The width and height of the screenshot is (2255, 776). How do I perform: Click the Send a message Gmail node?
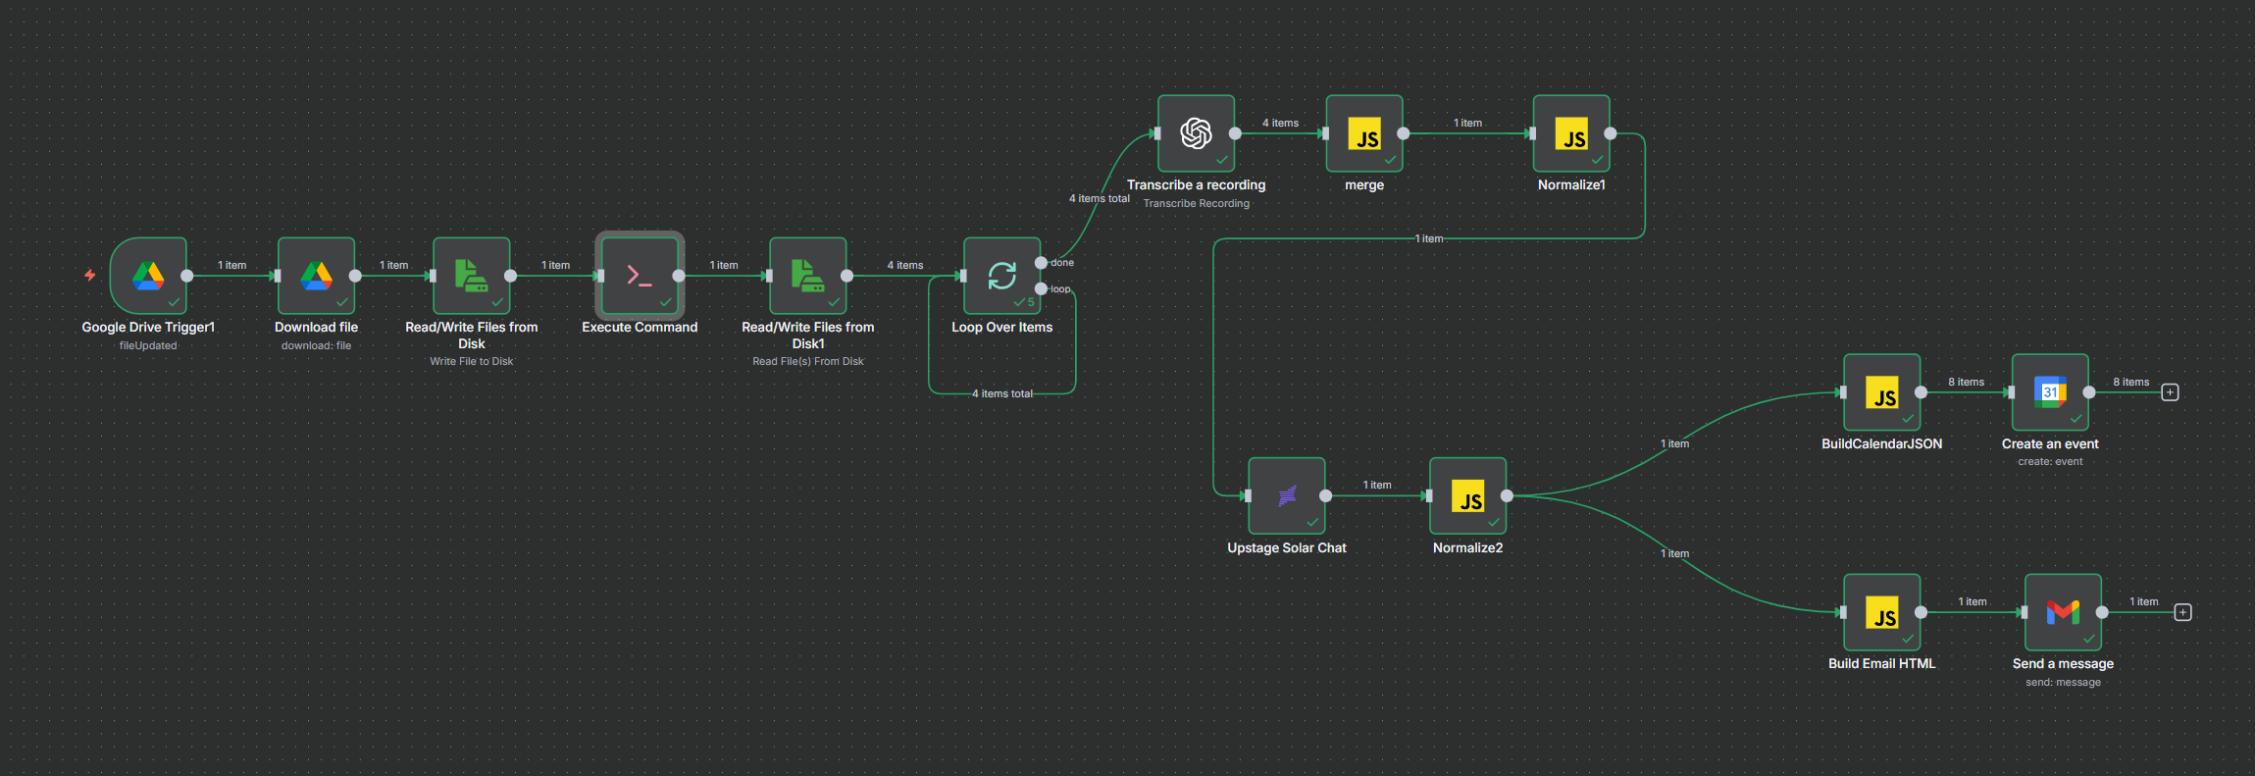click(x=2063, y=612)
